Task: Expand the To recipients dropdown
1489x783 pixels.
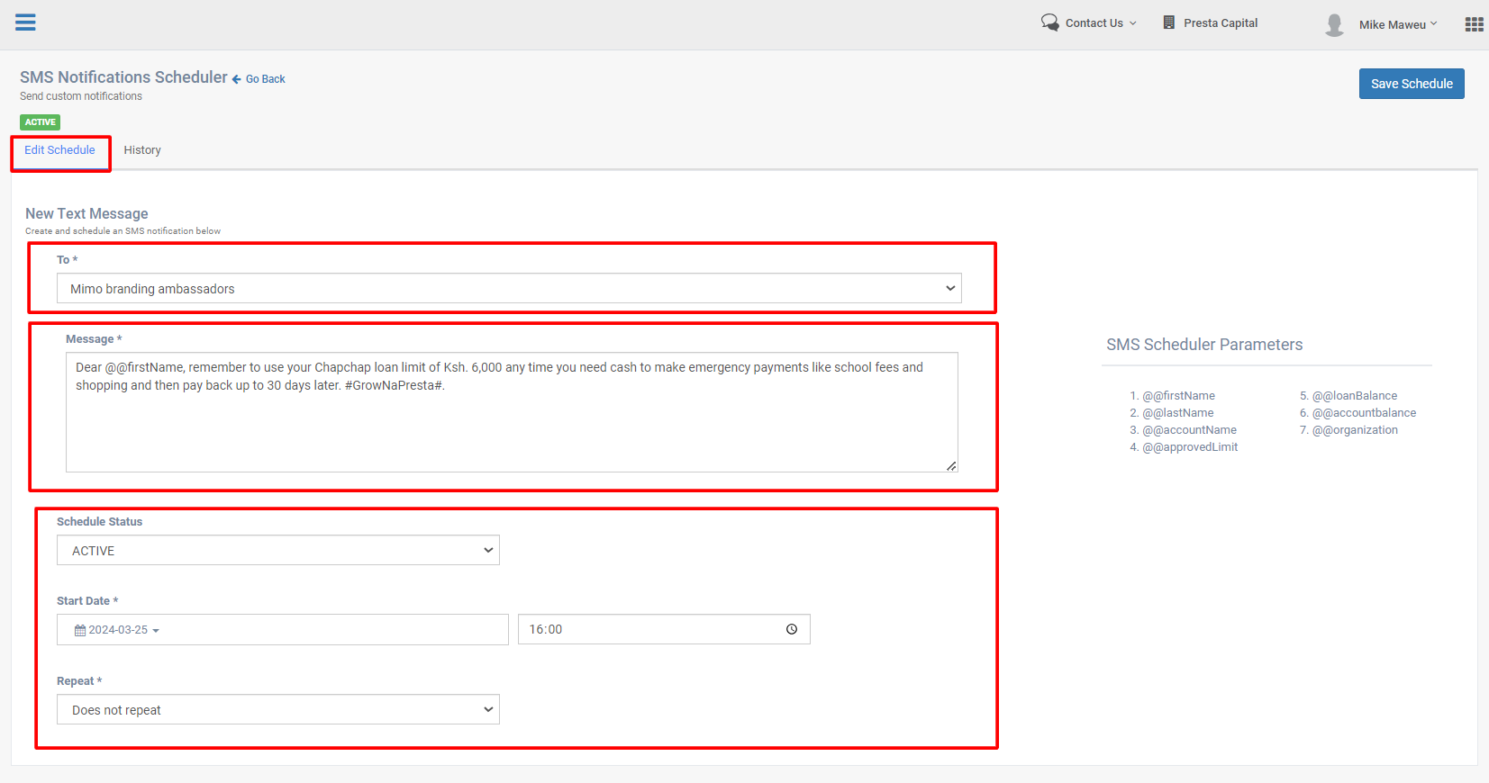Action: coord(509,288)
